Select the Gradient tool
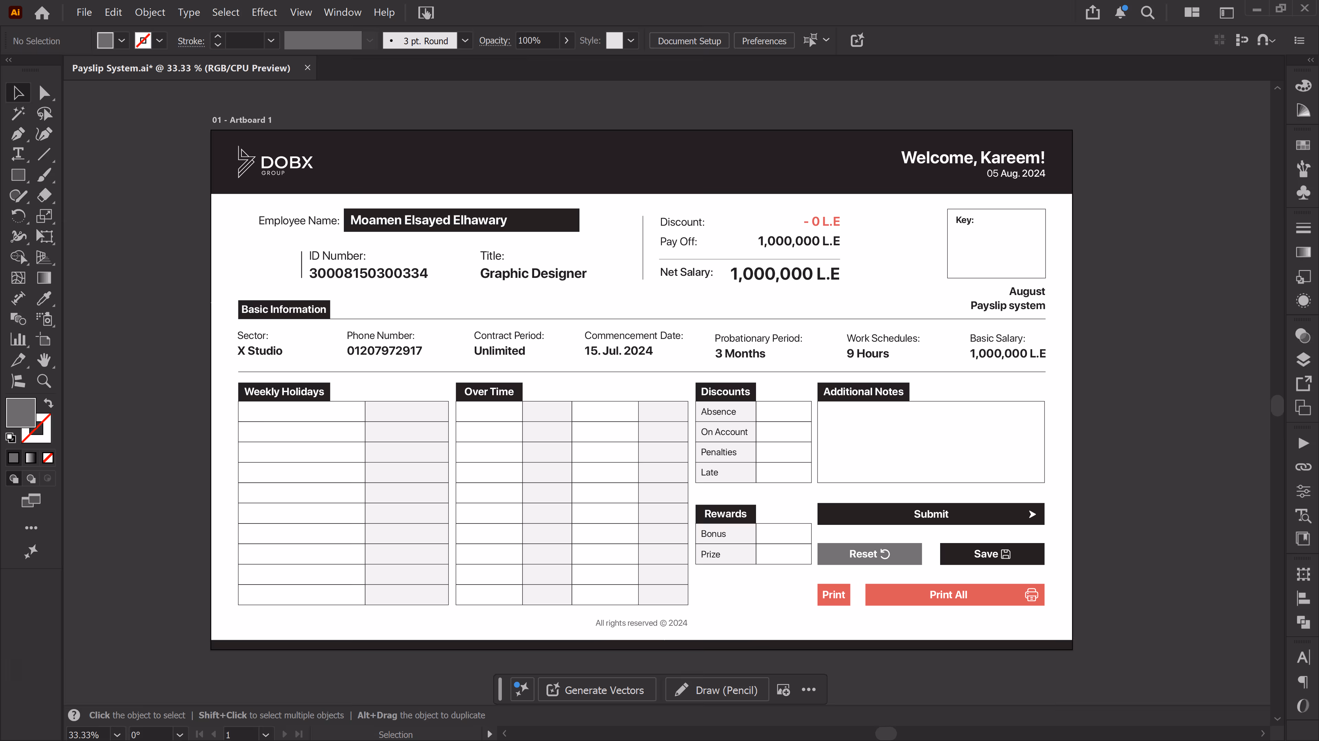 [x=44, y=278]
